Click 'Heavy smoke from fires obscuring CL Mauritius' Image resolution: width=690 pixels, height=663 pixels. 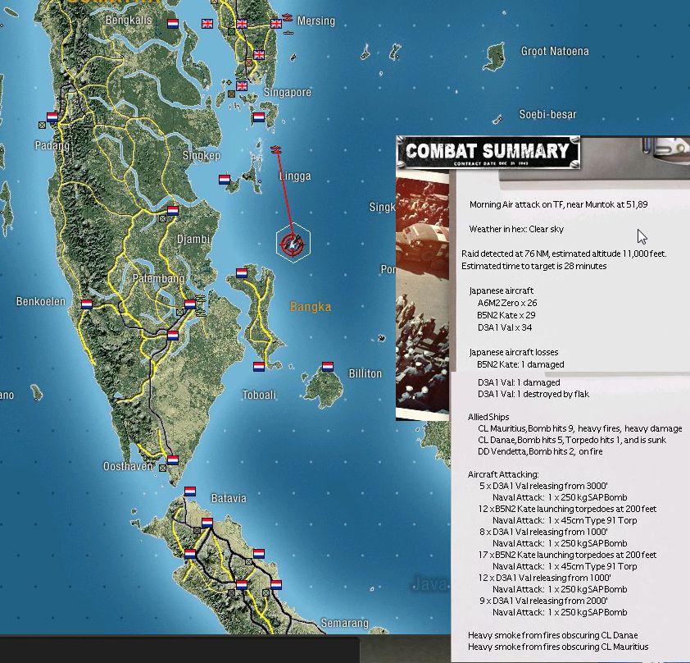pos(558,647)
